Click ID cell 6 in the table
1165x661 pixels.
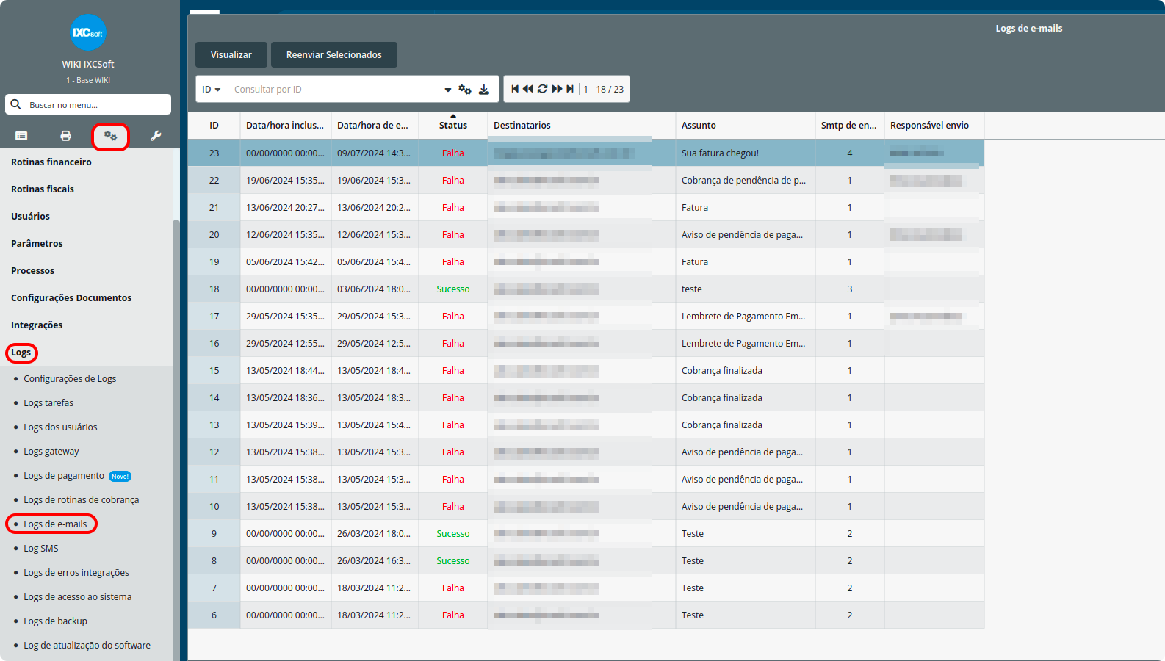(x=214, y=615)
